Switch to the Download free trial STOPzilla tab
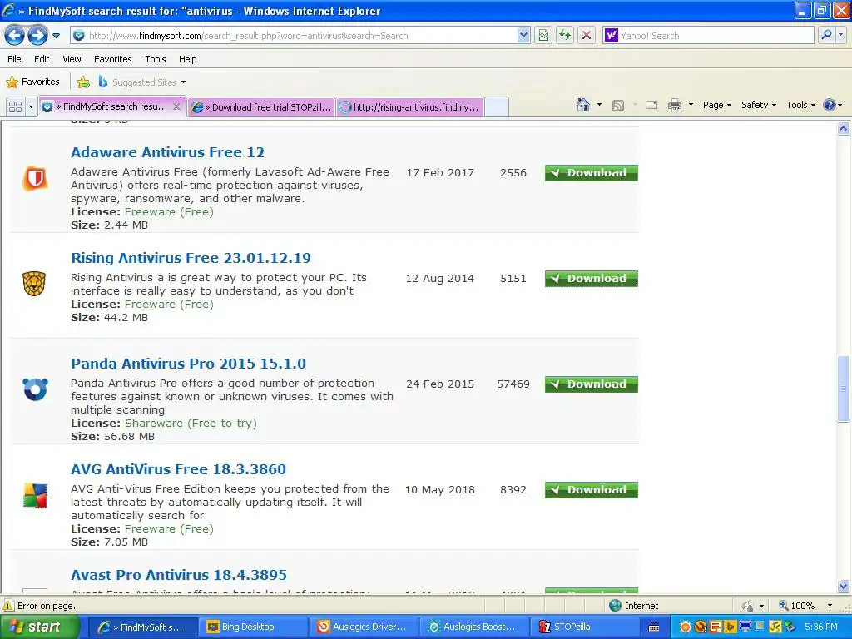The width and height of the screenshot is (852, 639). coord(261,107)
